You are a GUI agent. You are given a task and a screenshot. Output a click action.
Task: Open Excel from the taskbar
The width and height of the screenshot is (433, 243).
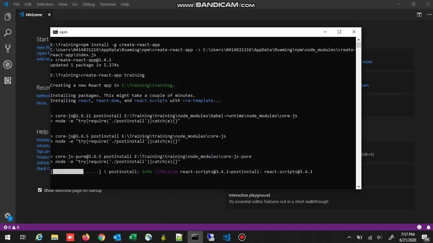coord(133,237)
